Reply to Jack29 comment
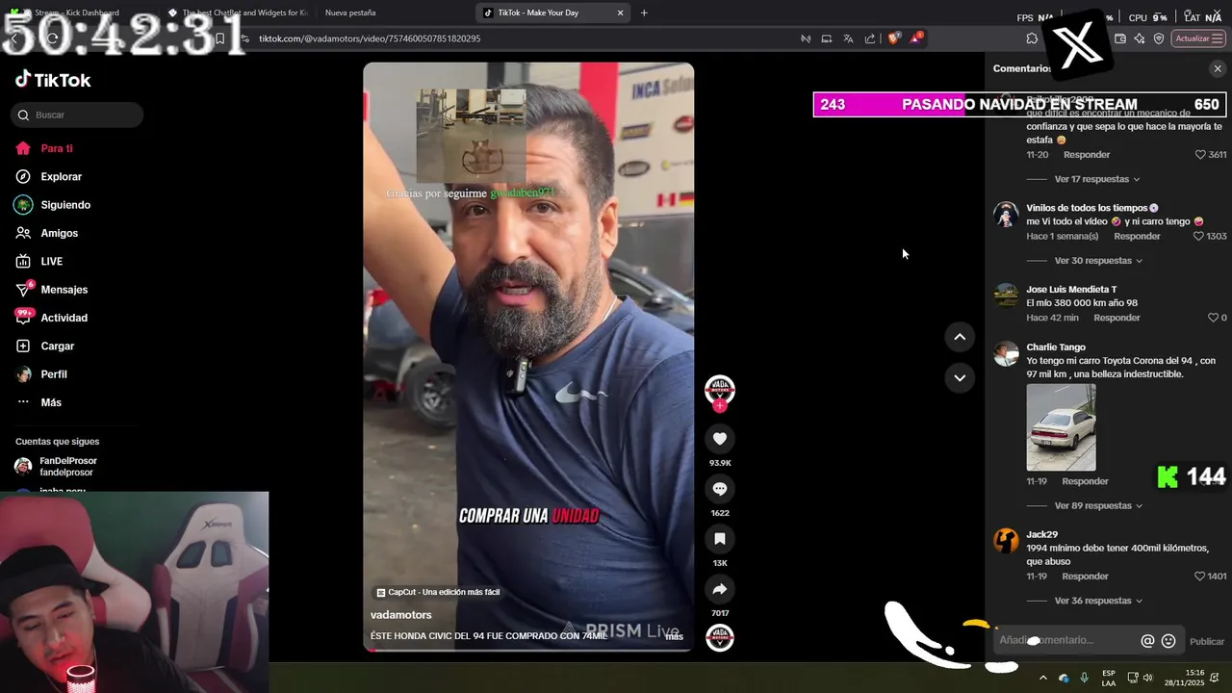The height and width of the screenshot is (693, 1232). pos(1085,577)
